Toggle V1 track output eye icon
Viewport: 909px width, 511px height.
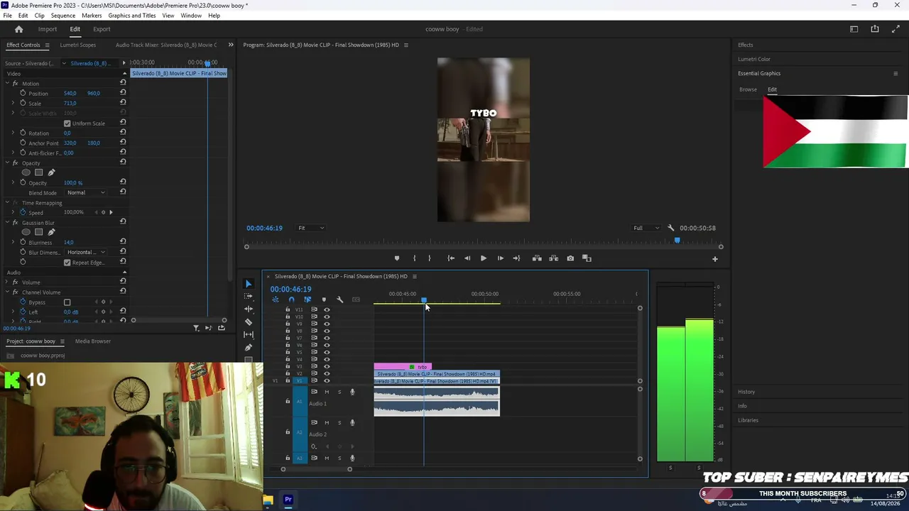tap(327, 380)
